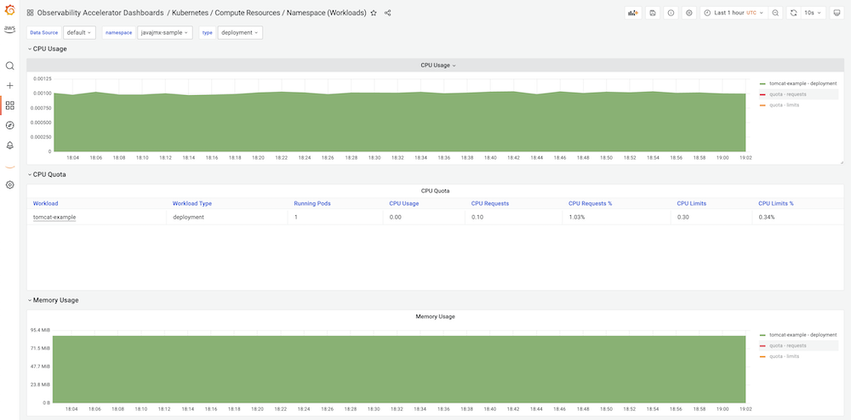
Task: Refresh the dashboard now
Action: coord(794,13)
